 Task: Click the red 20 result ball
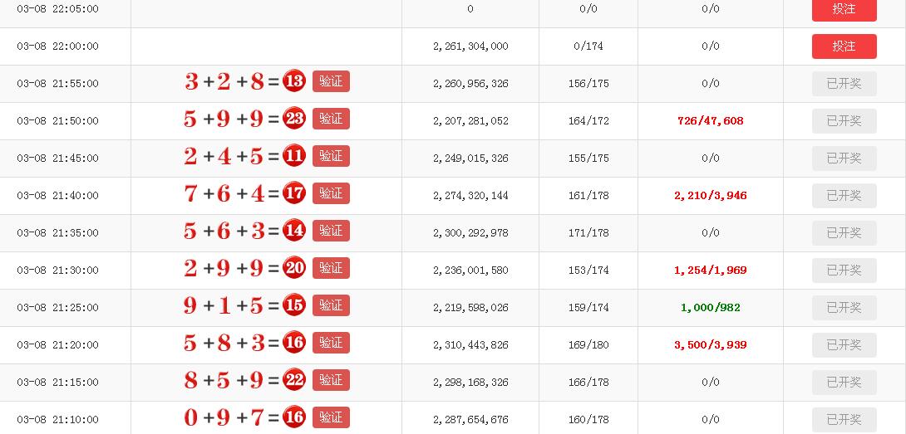pyautogui.click(x=294, y=268)
